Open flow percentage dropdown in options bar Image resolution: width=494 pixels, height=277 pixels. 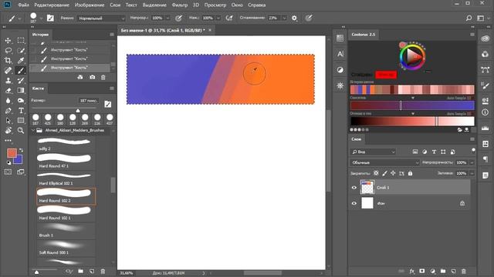(218, 18)
